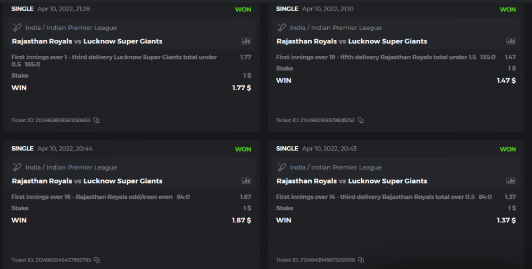The width and height of the screenshot is (532, 269).
Task: Open match statistics icon on 21:28 bet
Action: coord(246,41)
